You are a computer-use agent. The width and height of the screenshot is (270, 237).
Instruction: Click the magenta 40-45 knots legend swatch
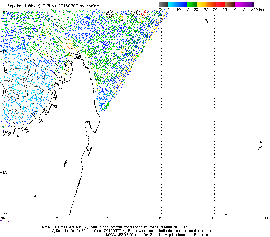[239, 4]
